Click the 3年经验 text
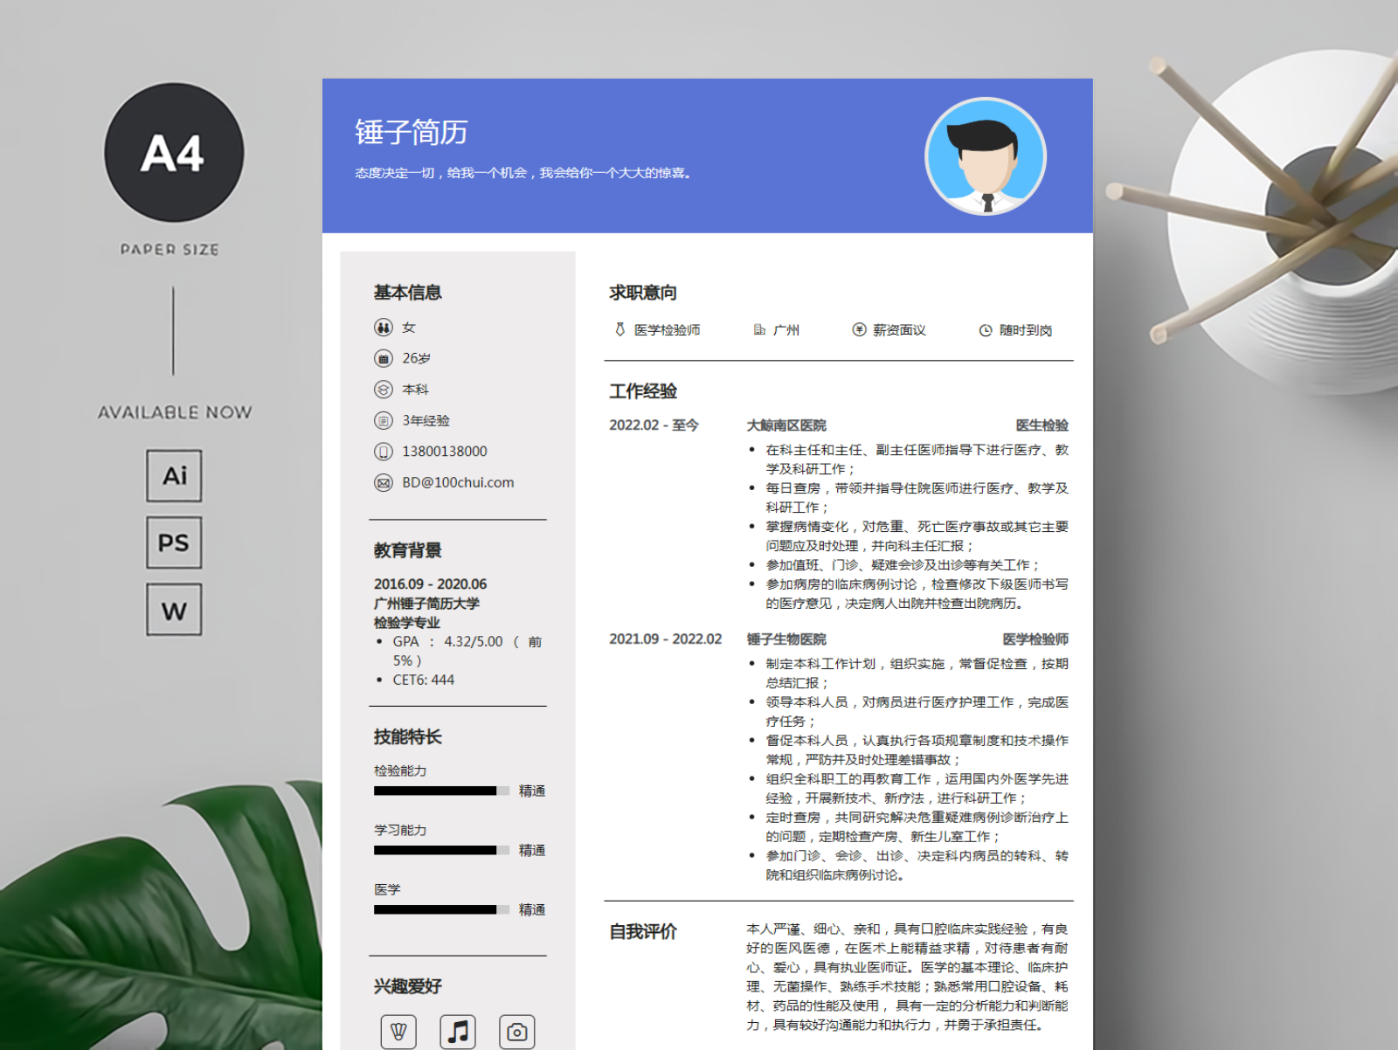1398x1050 pixels. [x=426, y=420]
